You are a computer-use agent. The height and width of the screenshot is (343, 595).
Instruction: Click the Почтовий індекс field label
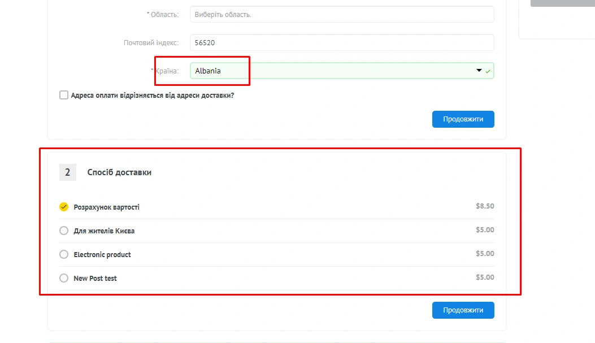(151, 43)
